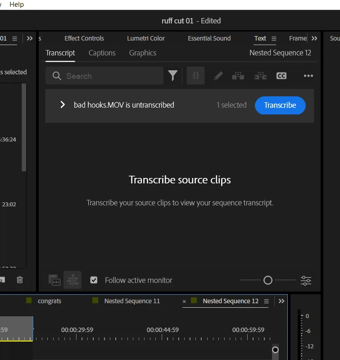Toggle the pause markers braces icon
Screen dimensions: 340x360
196,76
